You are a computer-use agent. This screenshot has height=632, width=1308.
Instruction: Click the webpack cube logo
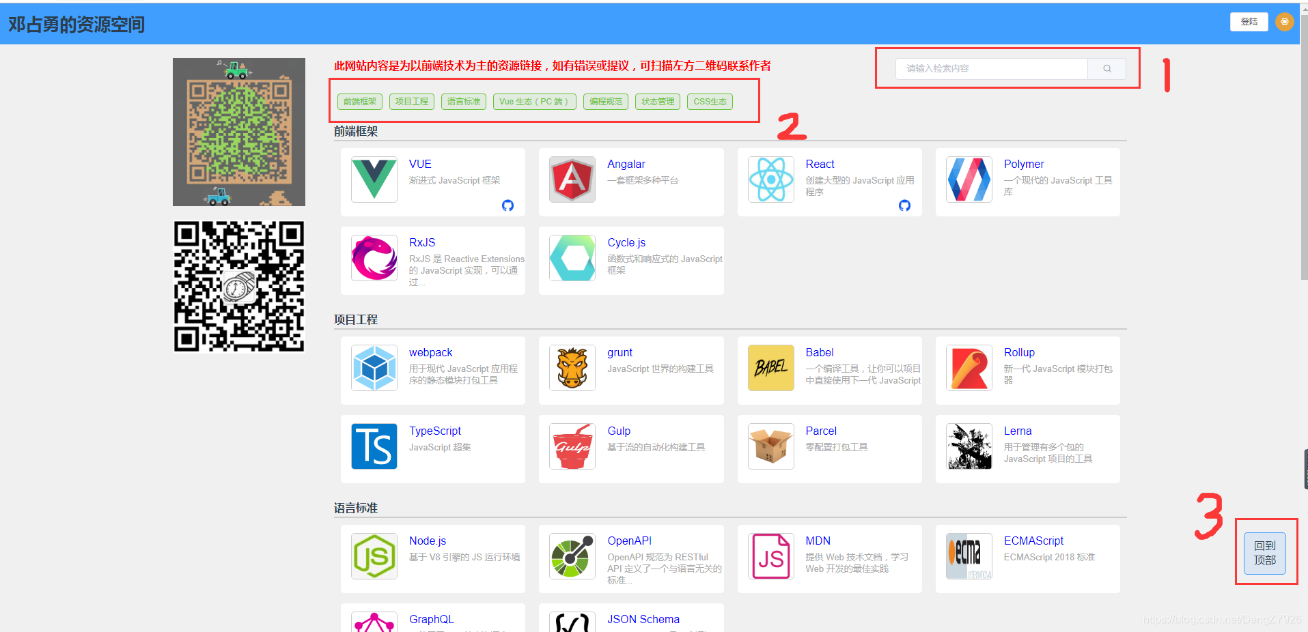[374, 368]
